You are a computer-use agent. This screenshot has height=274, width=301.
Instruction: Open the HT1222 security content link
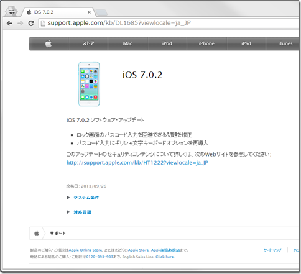click(137, 163)
